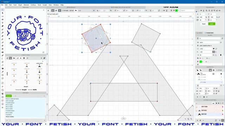Click the glyph name field containing A
Image resolution: width=225 pixels, height=126 pixels.
[210, 38]
